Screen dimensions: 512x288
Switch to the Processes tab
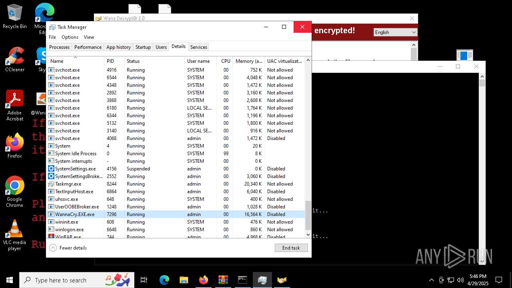click(x=59, y=47)
